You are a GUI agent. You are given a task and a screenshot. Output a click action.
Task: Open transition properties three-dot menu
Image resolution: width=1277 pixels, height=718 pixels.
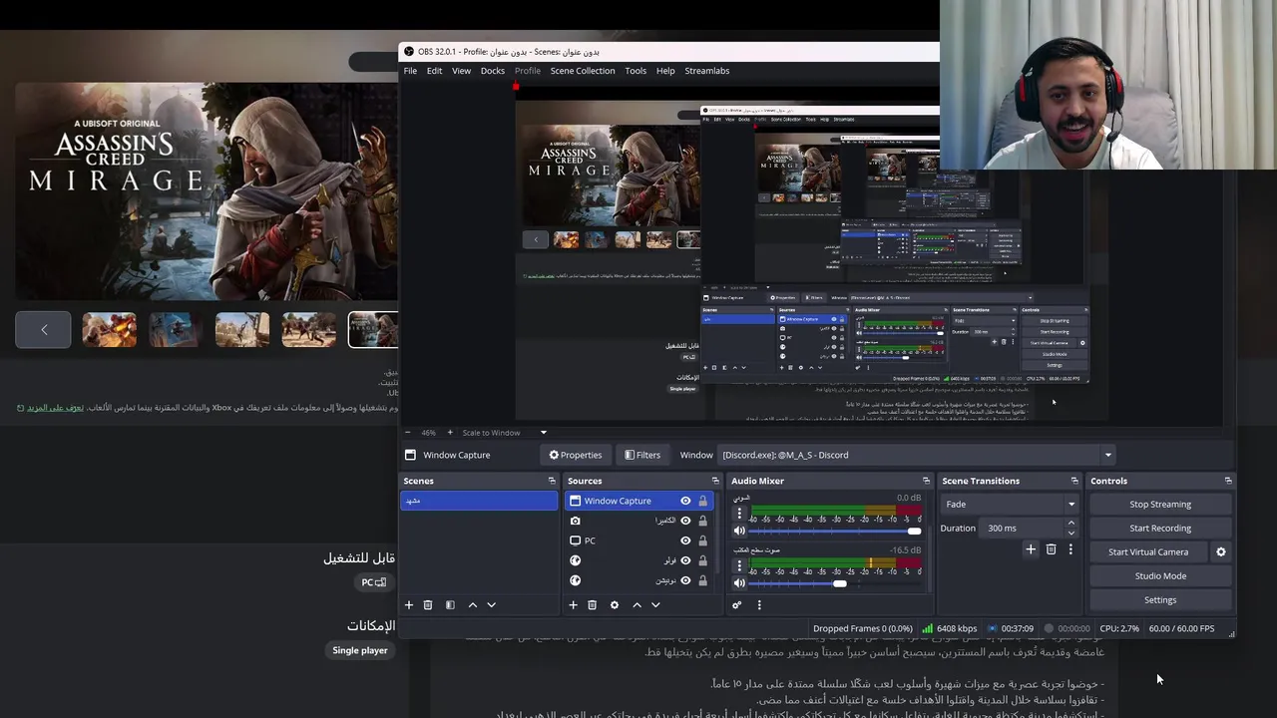1070,549
